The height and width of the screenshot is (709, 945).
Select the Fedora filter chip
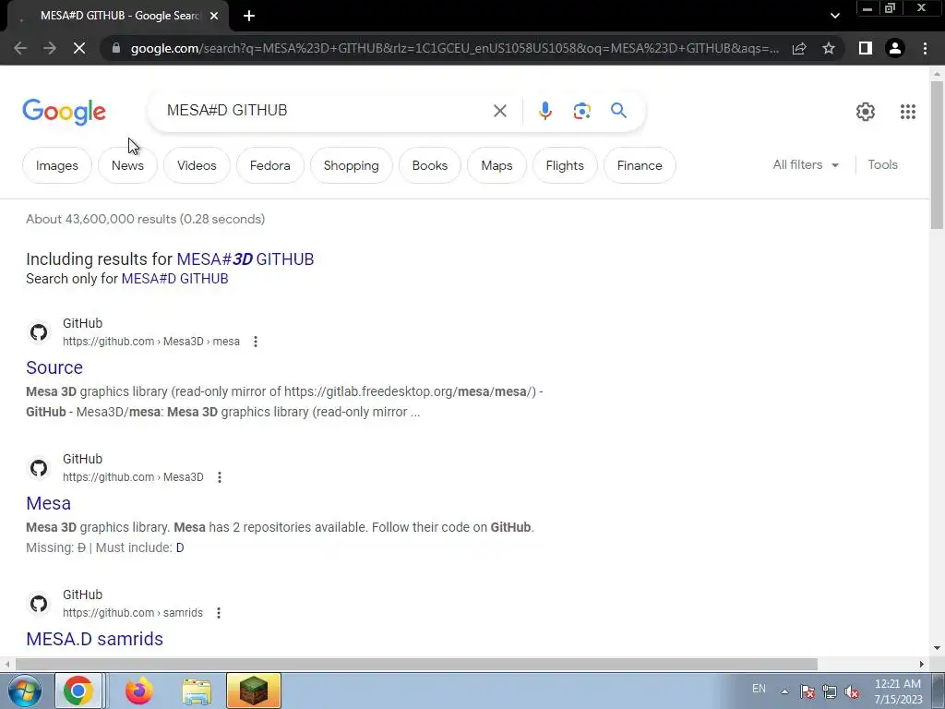(270, 165)
